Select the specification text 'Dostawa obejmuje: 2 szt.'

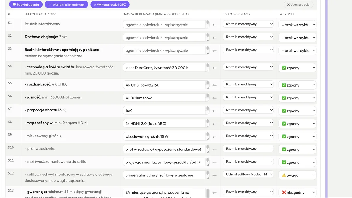[x=47, y=37]
